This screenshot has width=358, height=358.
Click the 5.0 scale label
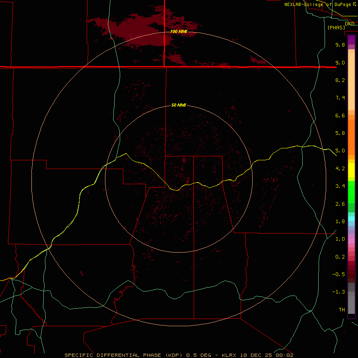340,151
